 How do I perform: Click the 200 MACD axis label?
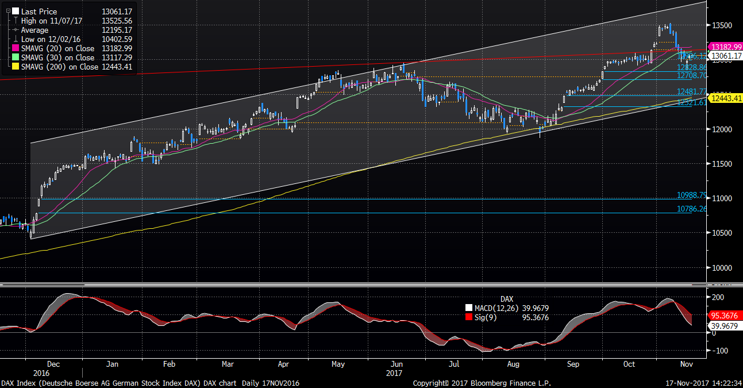[x=717, y=297]
